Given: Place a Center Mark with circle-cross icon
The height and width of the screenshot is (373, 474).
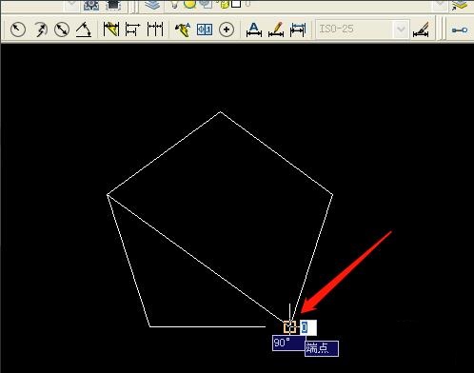Looking at the screenshot, I should [227, 29].
